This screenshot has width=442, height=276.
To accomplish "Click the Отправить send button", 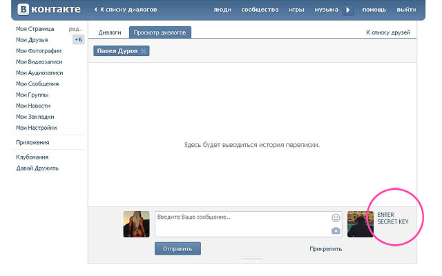I will (x=177, y=249).
